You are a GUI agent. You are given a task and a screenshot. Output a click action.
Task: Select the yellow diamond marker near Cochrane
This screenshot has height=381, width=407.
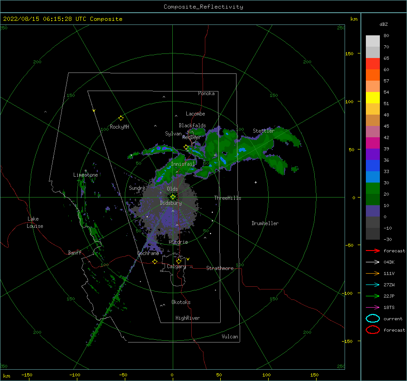coord(155,261)
